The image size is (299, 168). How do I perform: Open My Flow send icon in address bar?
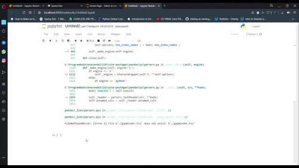click(263, 13)
